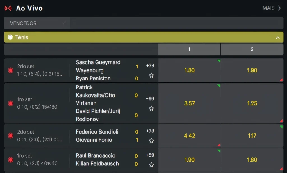Favorite the Gueymard Wayenburg vs Peniston match
Image resolution: width=287 pixels, height=173 pixels.
(151, 75)
